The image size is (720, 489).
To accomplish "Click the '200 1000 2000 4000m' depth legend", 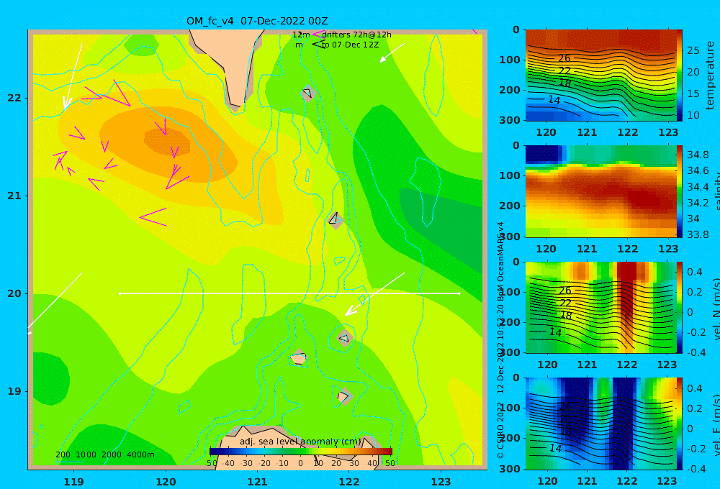I will [x=104, y=454].
